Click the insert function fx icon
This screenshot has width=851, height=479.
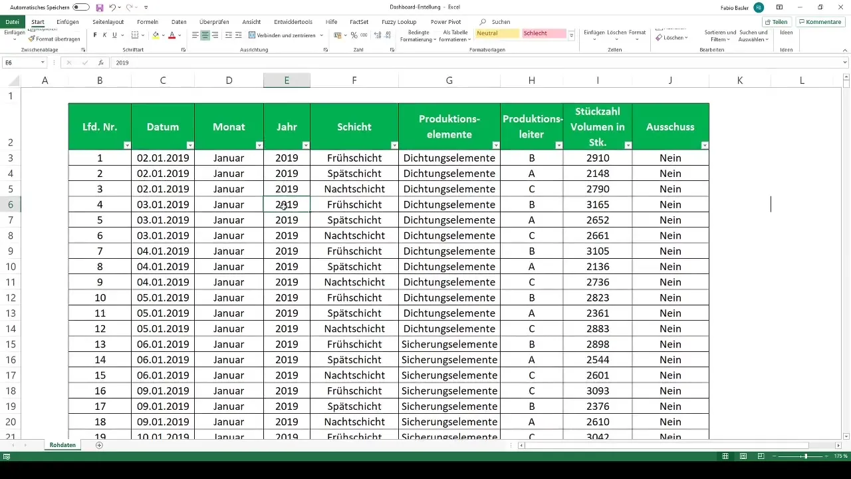[x=101, y=63]
